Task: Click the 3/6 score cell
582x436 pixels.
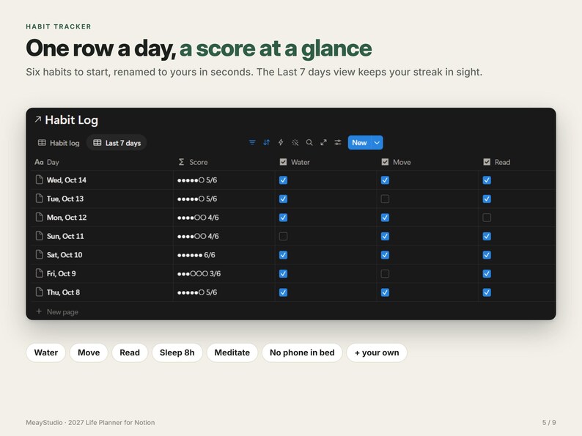Action: 224,274
